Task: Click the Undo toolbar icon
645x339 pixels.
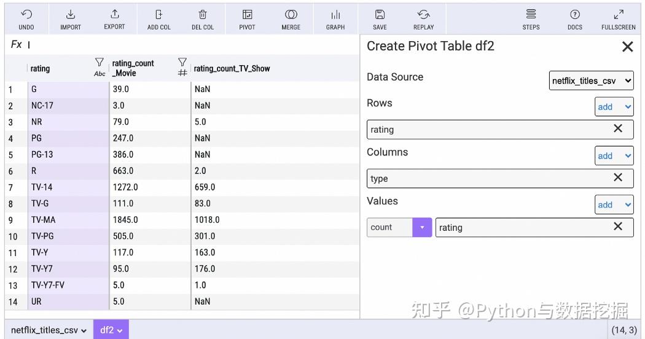Action: coord(26,18)
